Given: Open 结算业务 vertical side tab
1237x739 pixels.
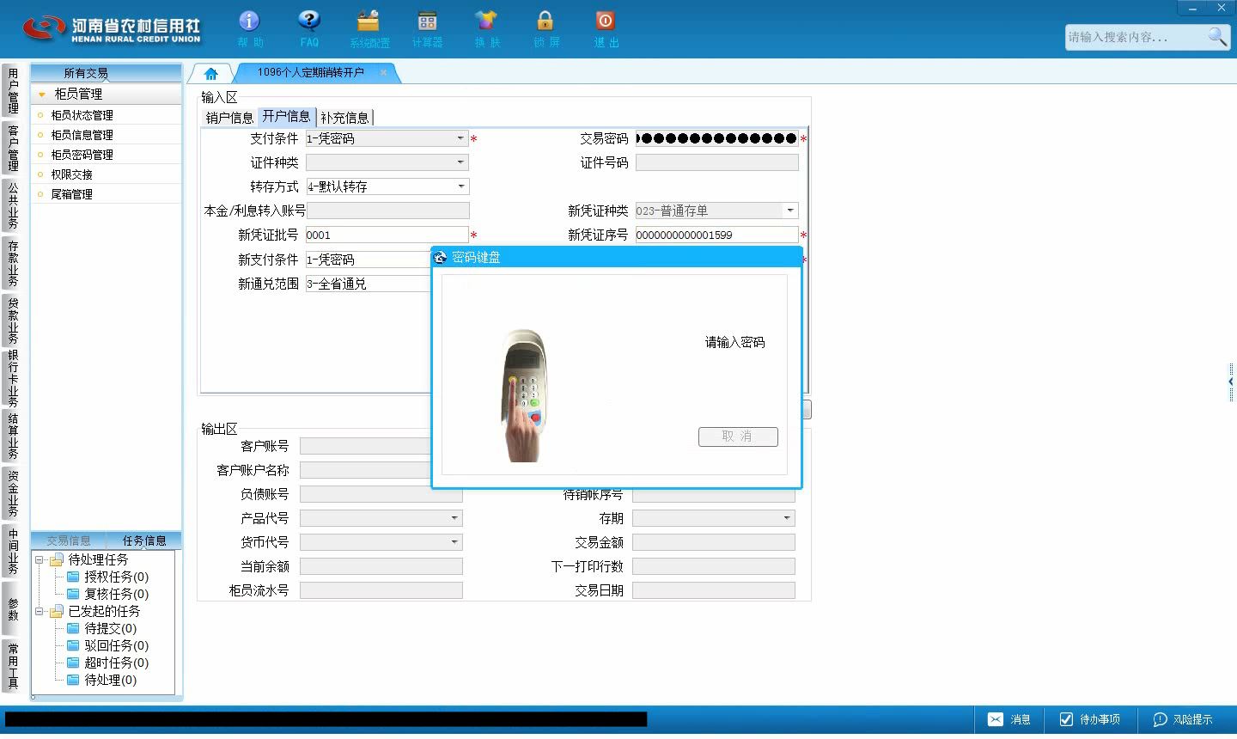Looking at the screenshot, I should coord(12,436).
